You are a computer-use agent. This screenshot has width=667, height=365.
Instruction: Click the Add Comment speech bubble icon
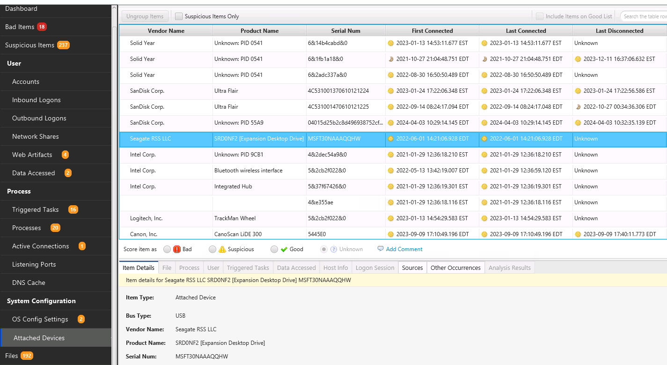click(381, 249)
